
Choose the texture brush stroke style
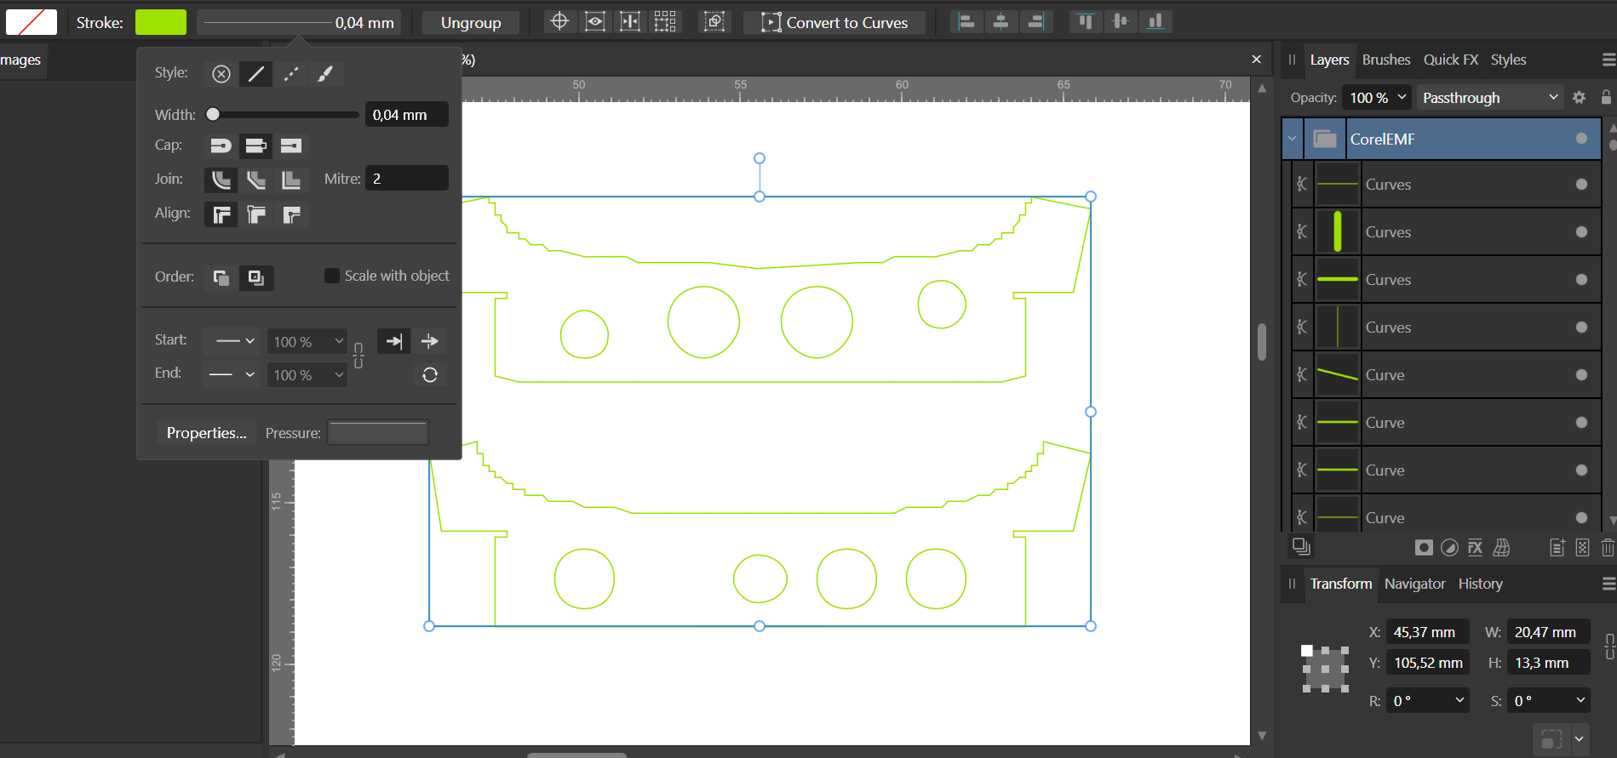pyautogui.click(x=325, y=74)
